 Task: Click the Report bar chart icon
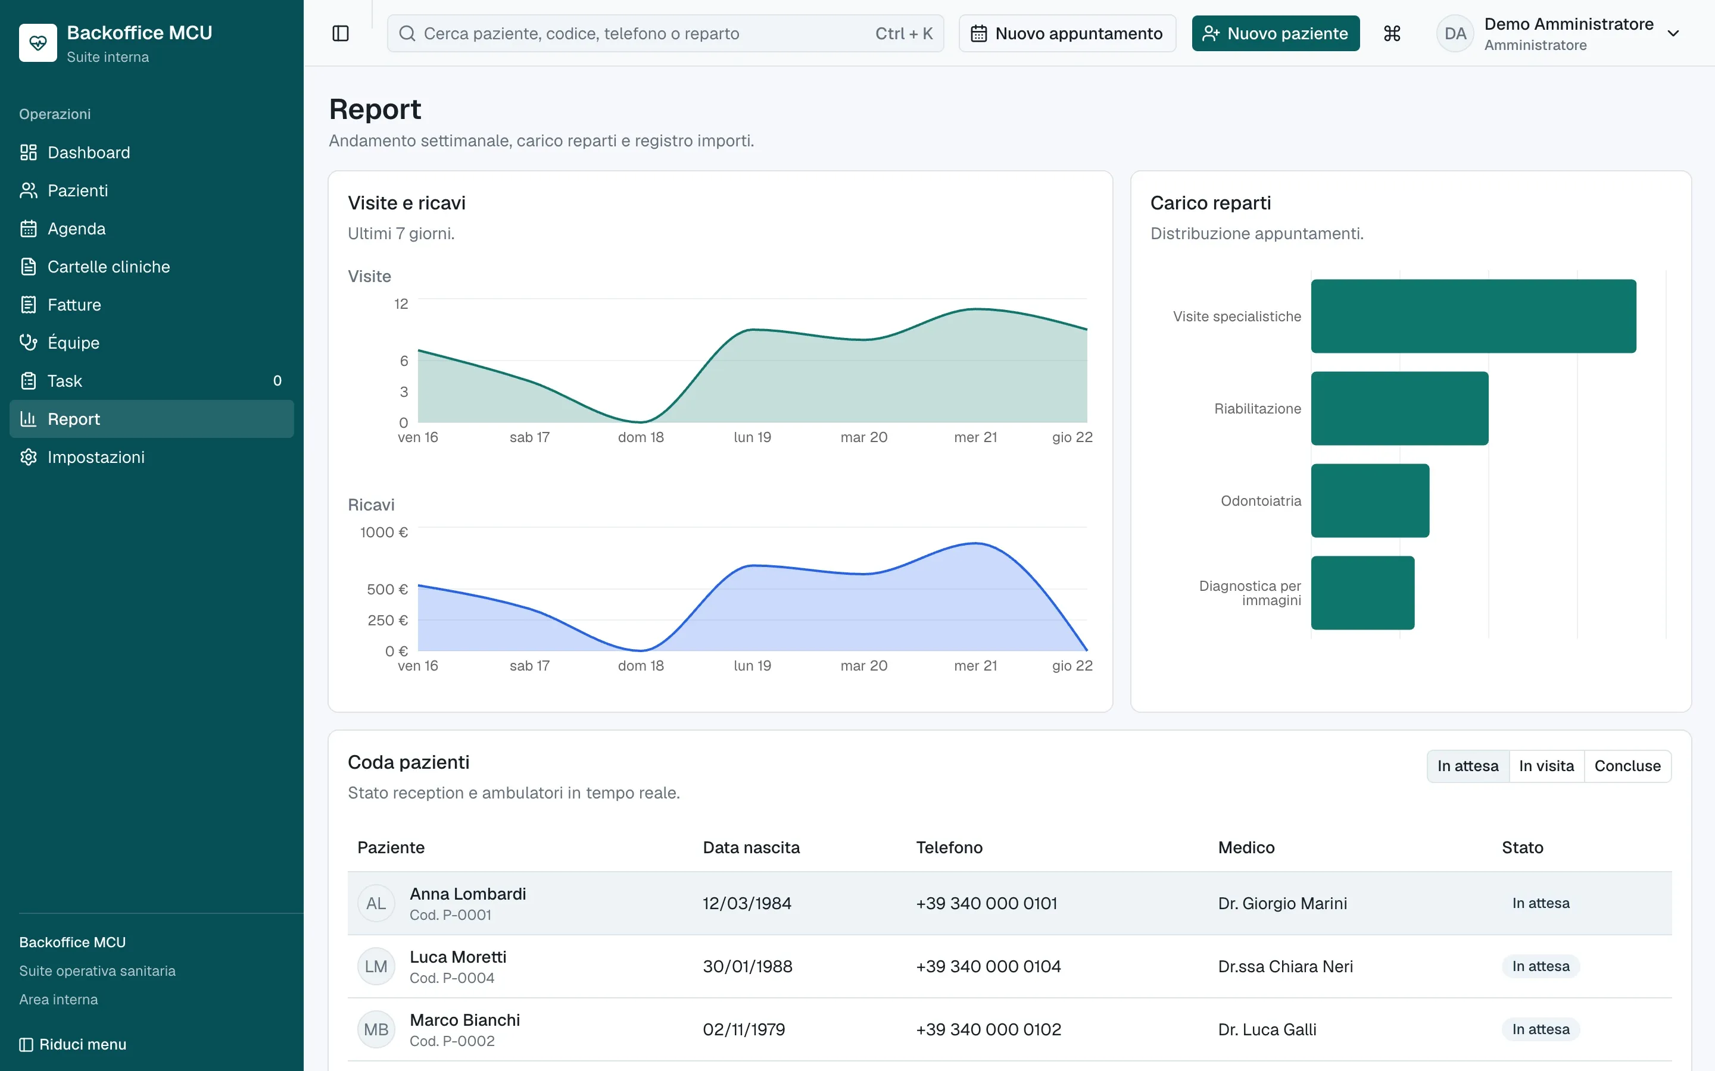(29, 419)
